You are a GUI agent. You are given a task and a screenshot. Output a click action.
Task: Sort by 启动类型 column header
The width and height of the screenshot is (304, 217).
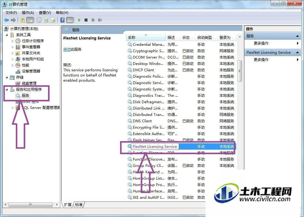206,37
